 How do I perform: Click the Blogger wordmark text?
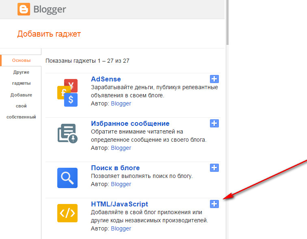point(50,9)
